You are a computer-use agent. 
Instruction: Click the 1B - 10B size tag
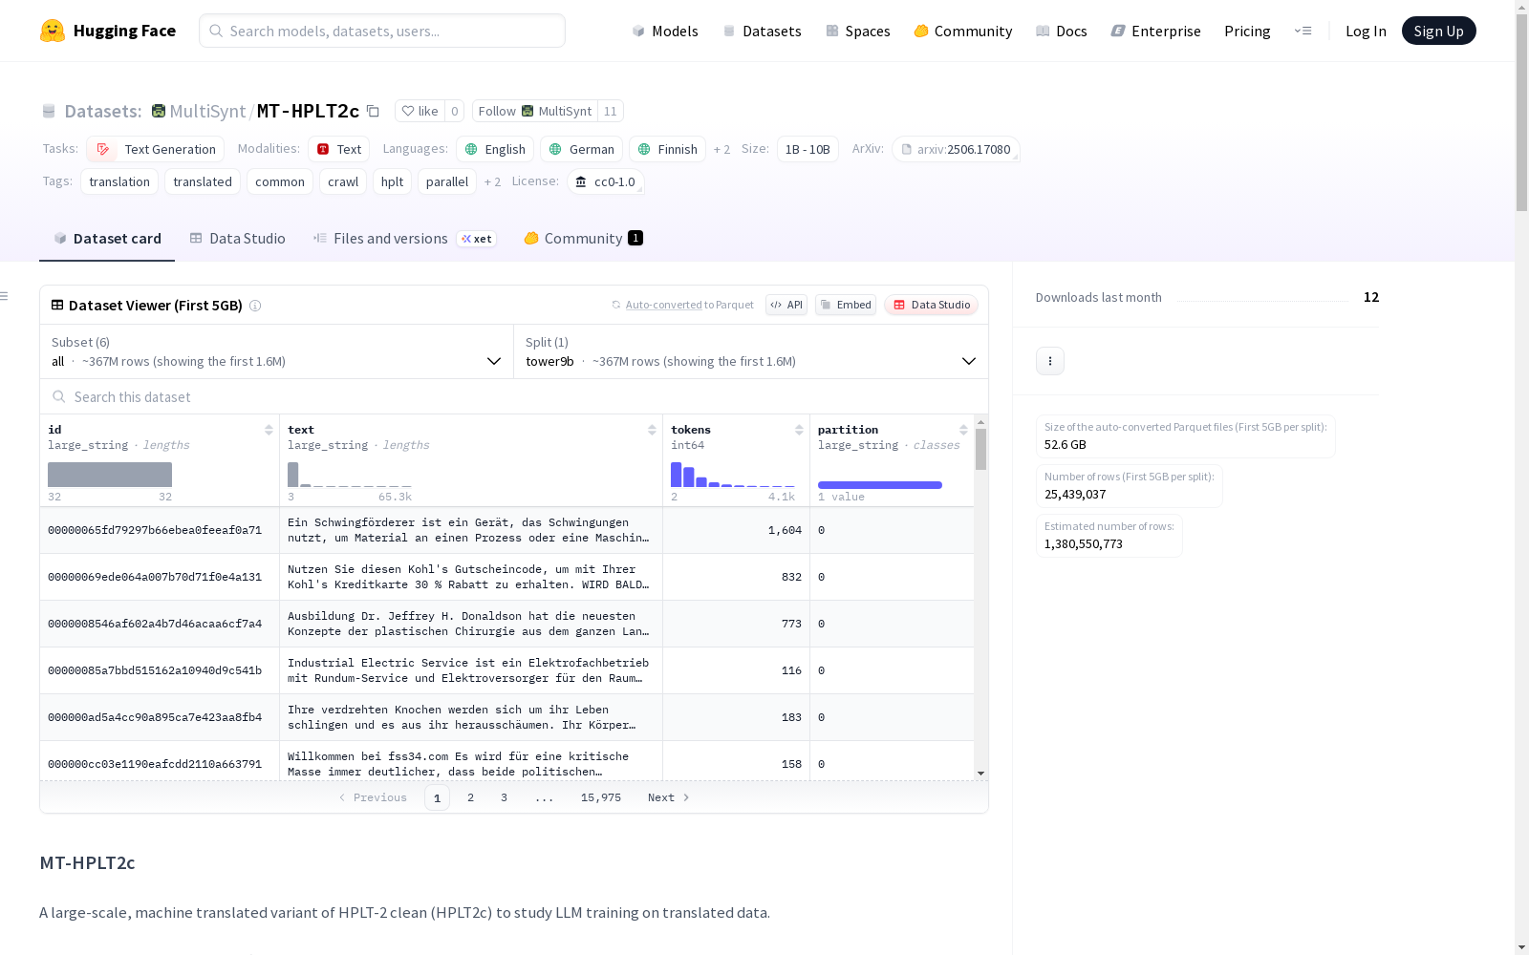tap(808, 149)
